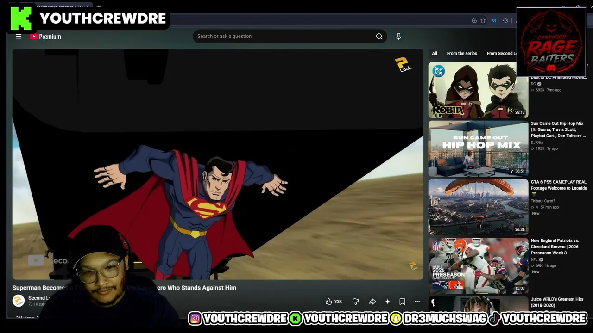Share the video using the arrow icon

click(x=372, y=302)
